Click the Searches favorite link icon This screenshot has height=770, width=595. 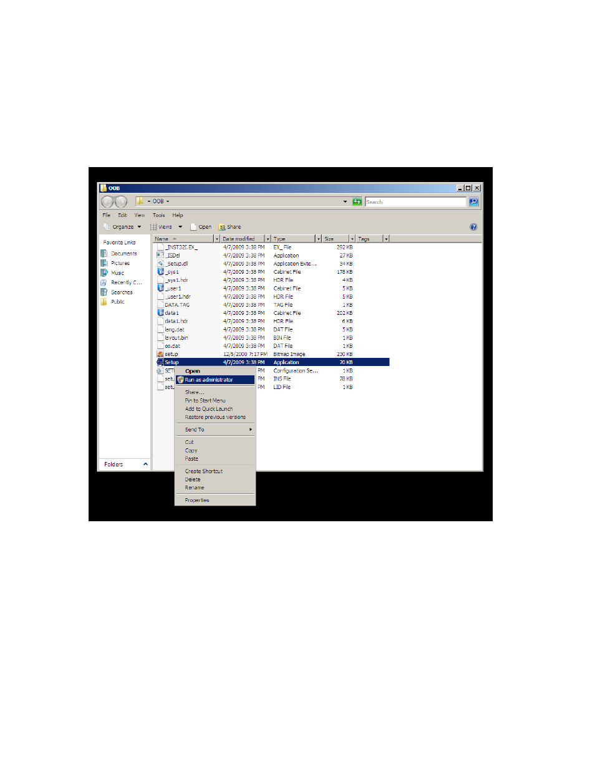point(104,292)
